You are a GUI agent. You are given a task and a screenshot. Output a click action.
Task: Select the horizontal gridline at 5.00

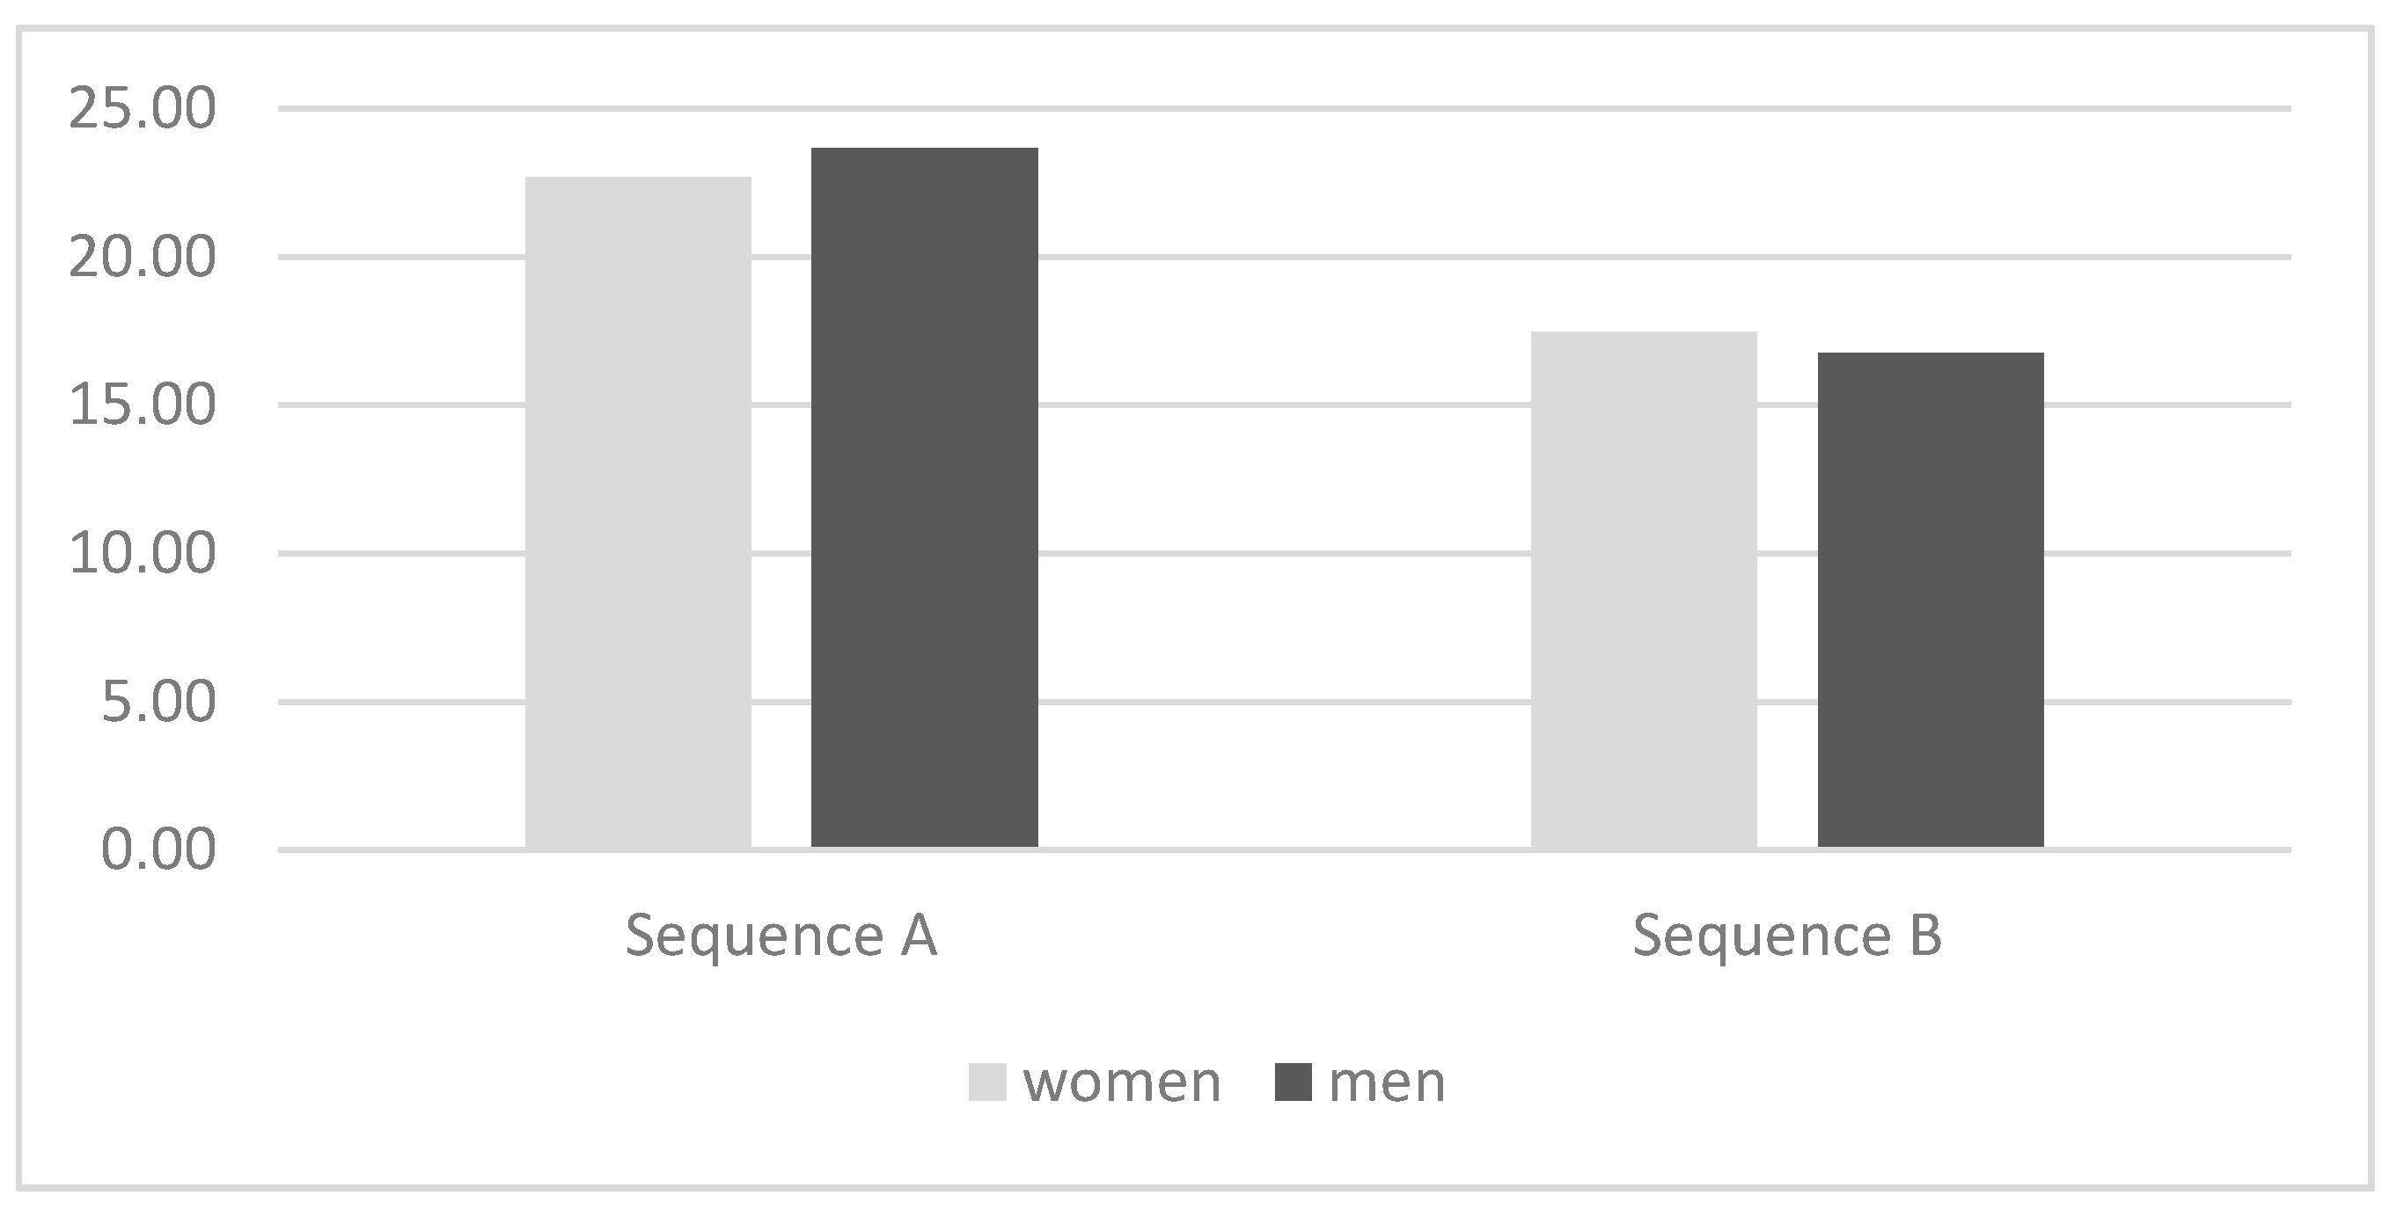pos(1307,702)
